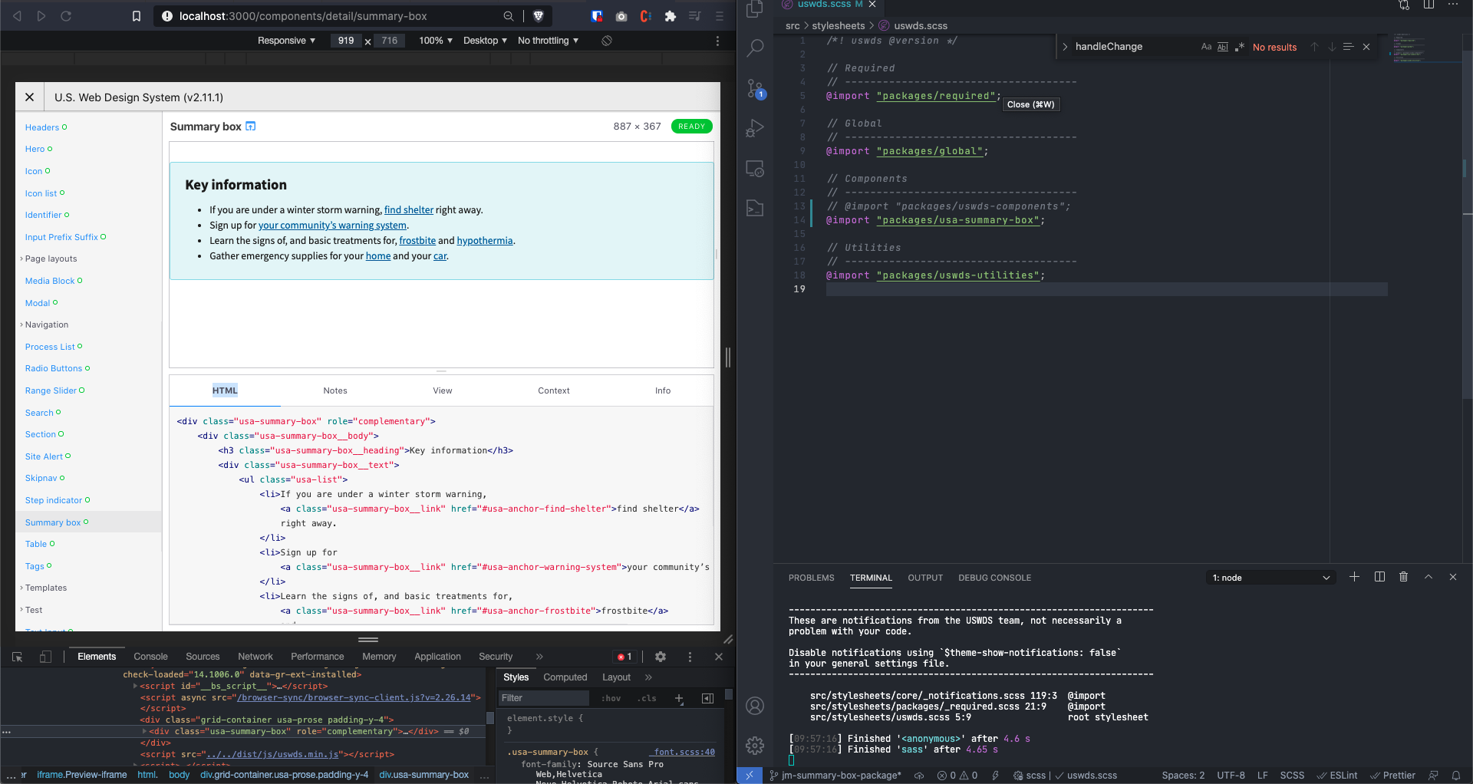Screen dimensions: 1473x784
Task: Click the Styles filter input field
Action: (544, 698)
